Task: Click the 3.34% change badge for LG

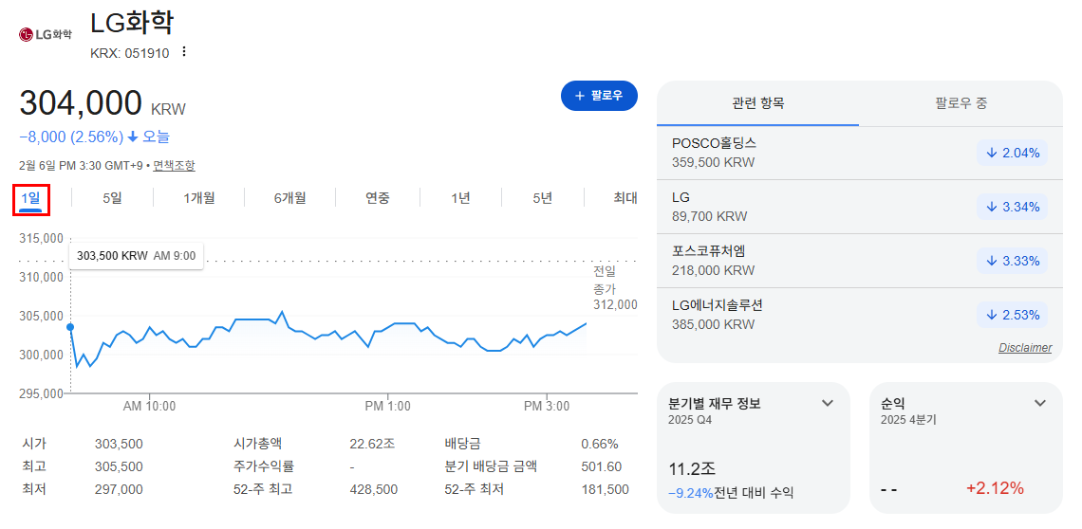Action: [x=1013, y=207]
